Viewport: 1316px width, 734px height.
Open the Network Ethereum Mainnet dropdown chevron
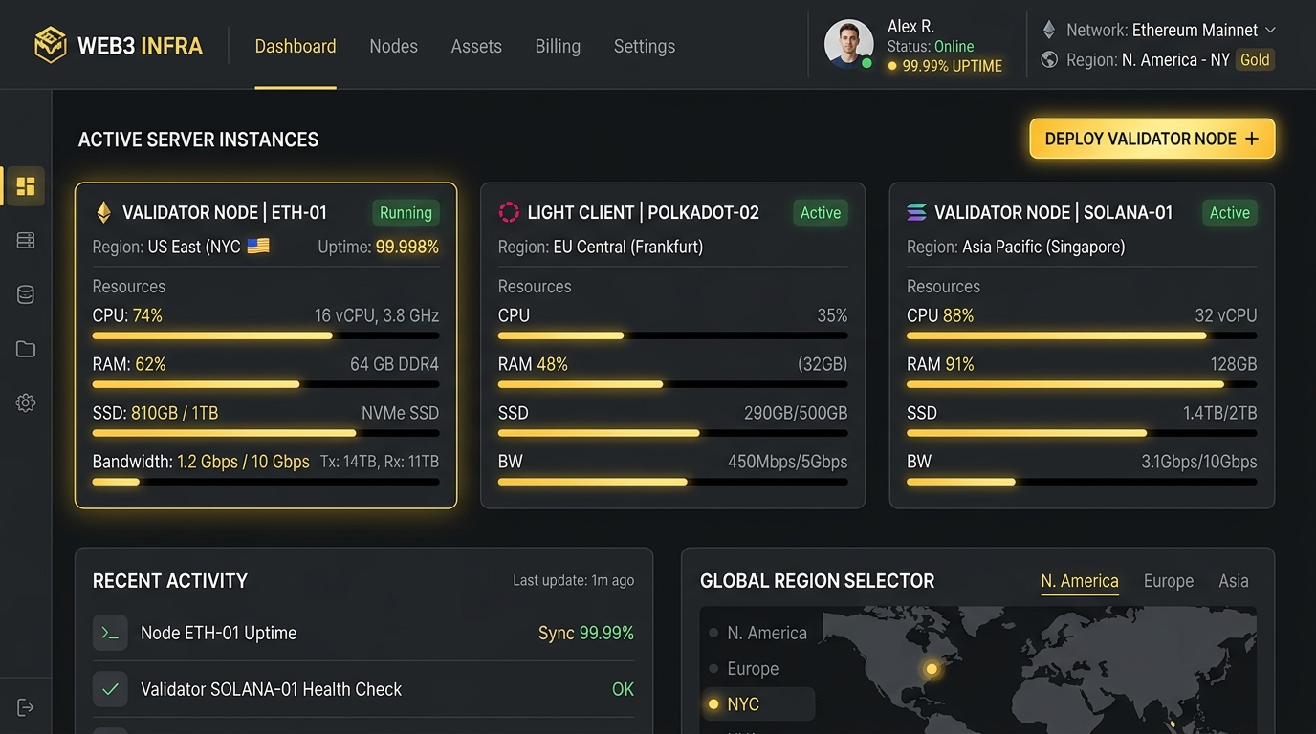point(1270,30)
